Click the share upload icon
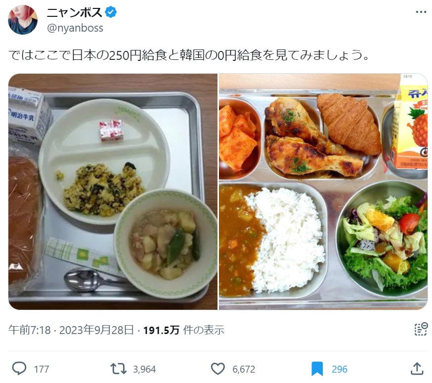This screenshot has width=432, height=383. click(x=417, y=369)
